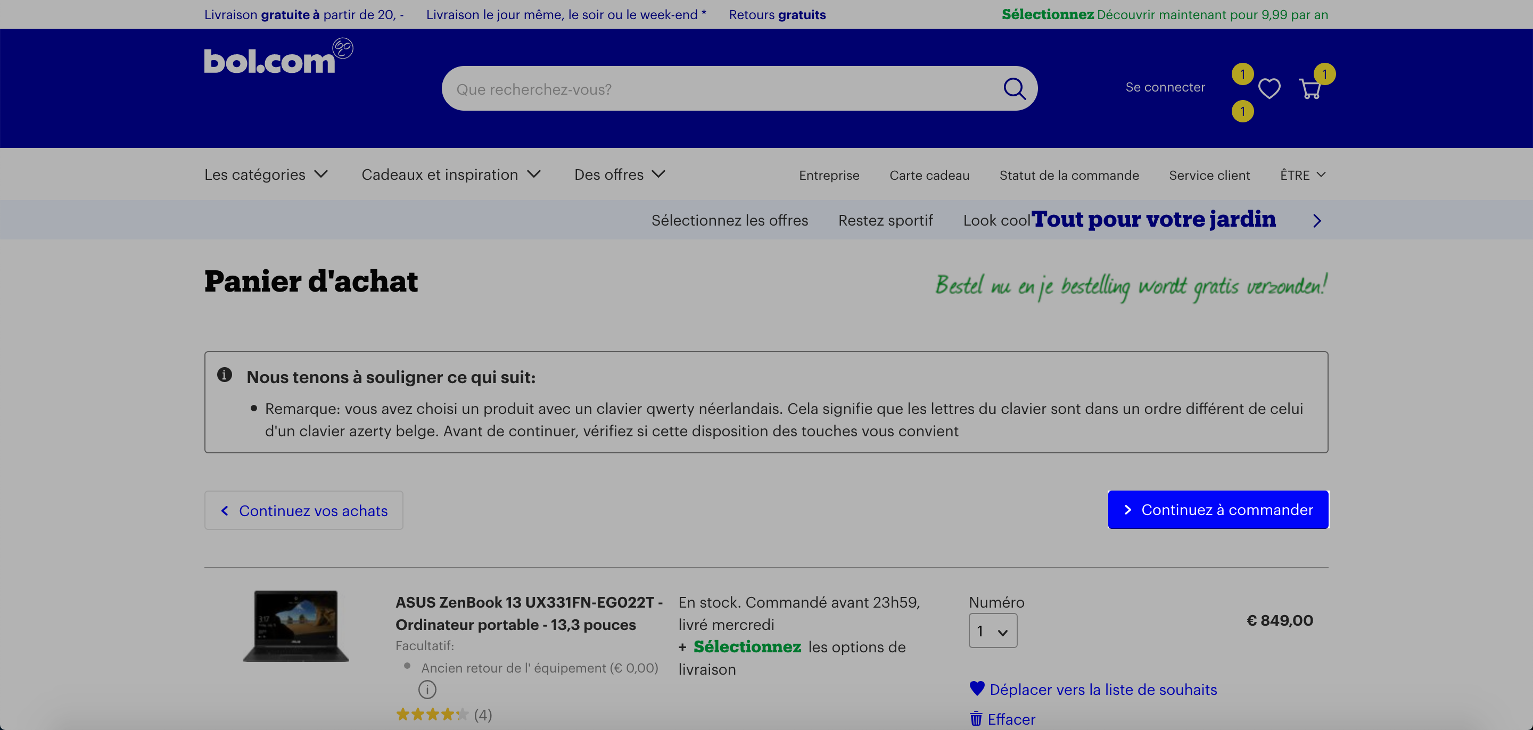Open the ASUS ZenBook 13 product title
1533x730 pixels.
(529, 613)
